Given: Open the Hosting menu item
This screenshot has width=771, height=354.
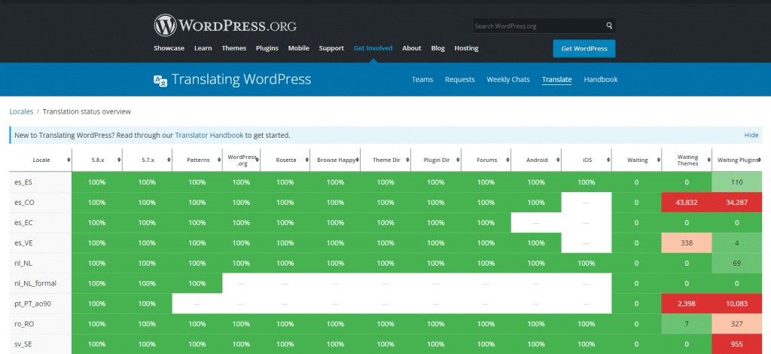Looking at the screenshot, I should [466, 48].
